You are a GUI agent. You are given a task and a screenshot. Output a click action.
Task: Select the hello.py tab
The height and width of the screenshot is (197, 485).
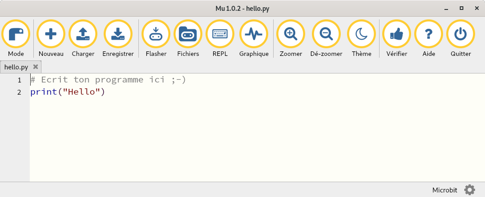point(16,67)
